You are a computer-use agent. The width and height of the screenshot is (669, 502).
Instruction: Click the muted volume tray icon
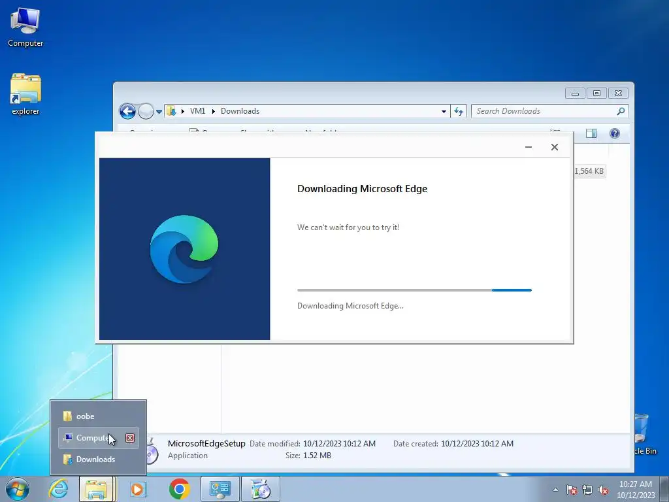[x=603, y=490]
